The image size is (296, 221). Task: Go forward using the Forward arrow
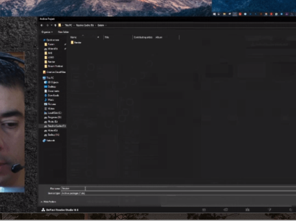tap(47, 25)
